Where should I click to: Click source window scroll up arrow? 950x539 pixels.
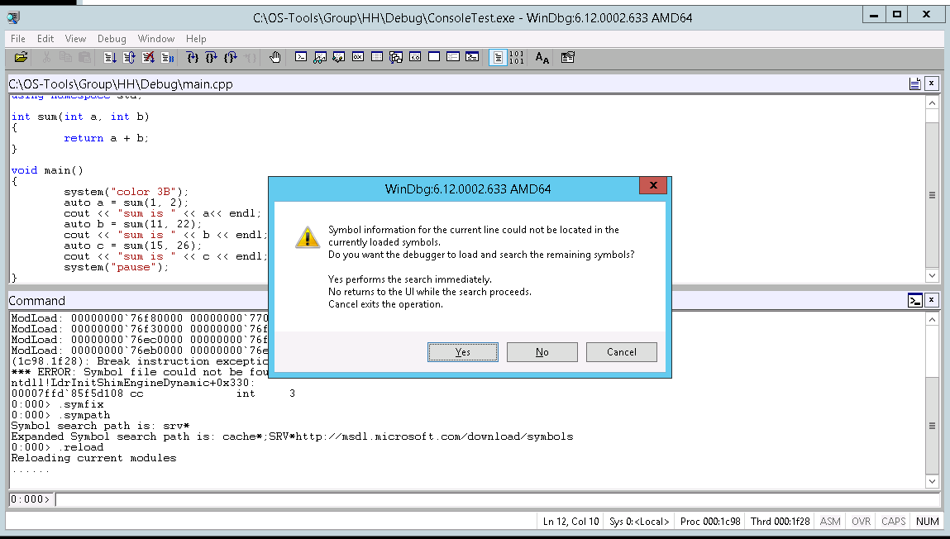tap(932, 103)
